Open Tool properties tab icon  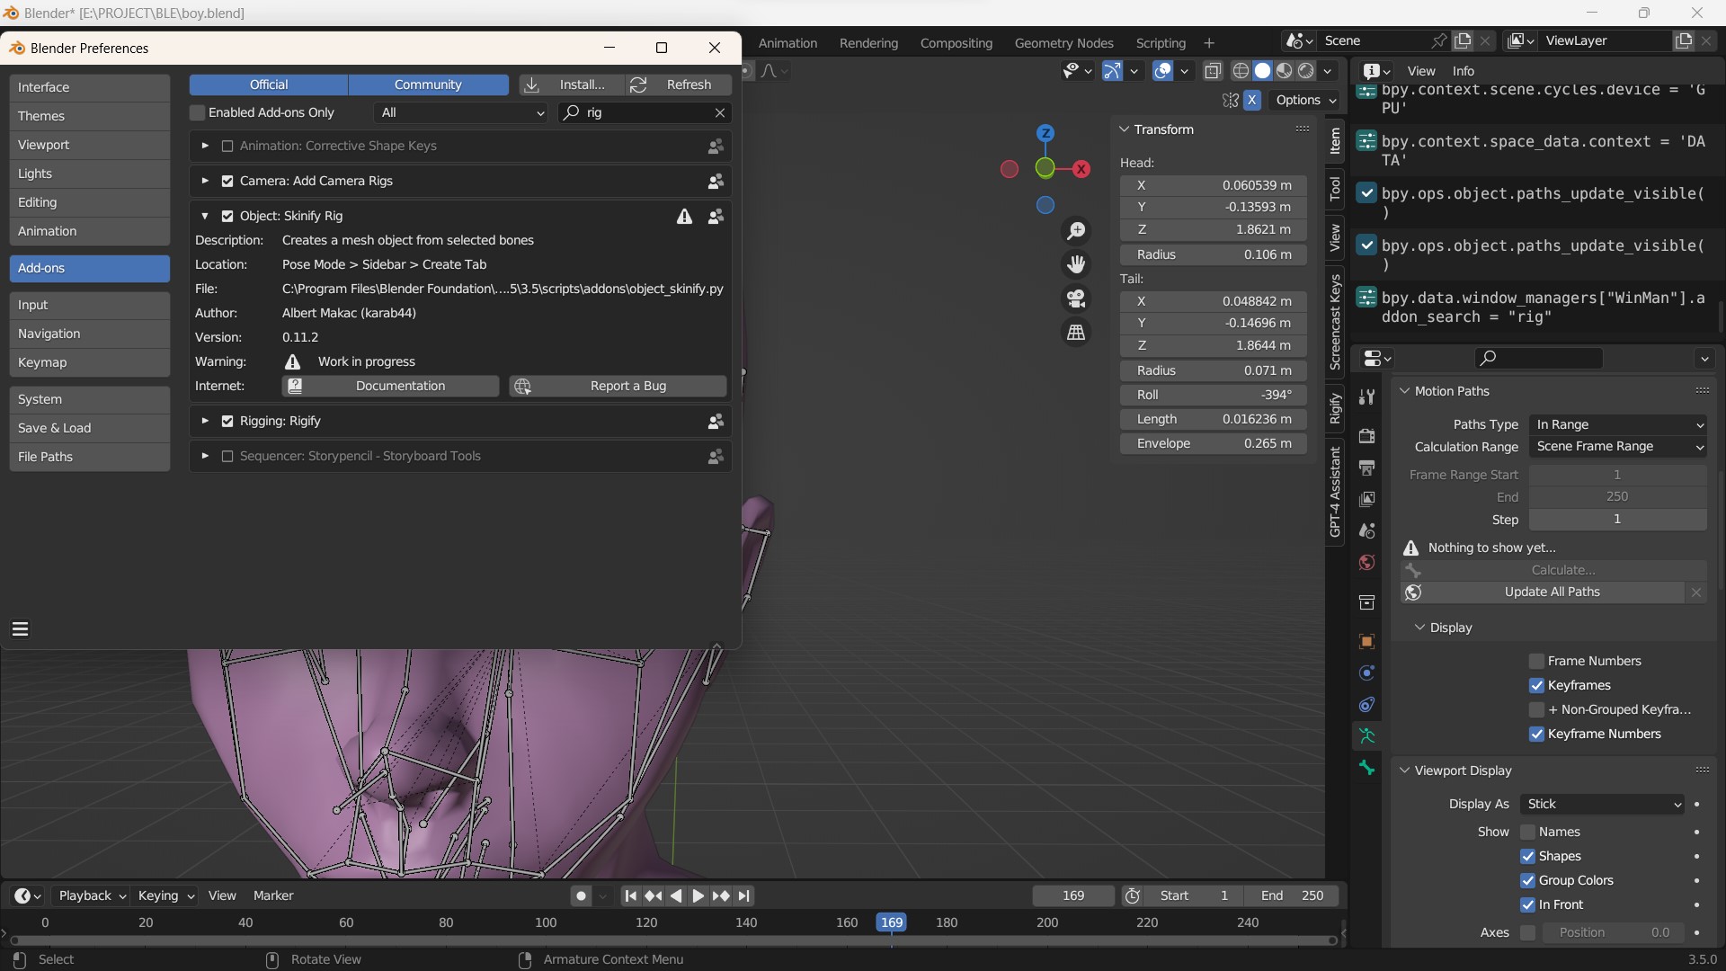coord(1367,396)
